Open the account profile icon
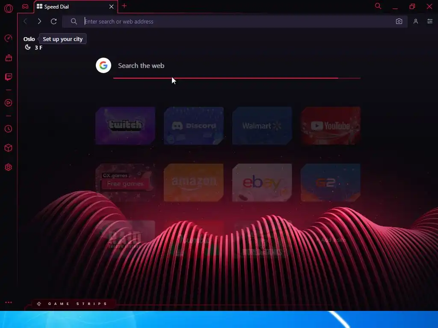The height and width of the screenshot is (328, 438). (416, 21)
